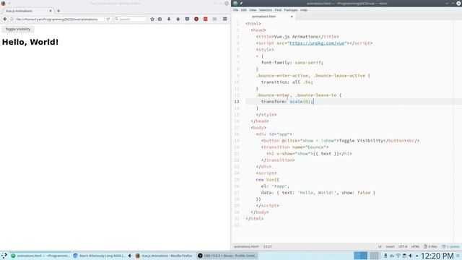Open Atom View menu
This screenshot has width=462, height=260.
point(253,10)
